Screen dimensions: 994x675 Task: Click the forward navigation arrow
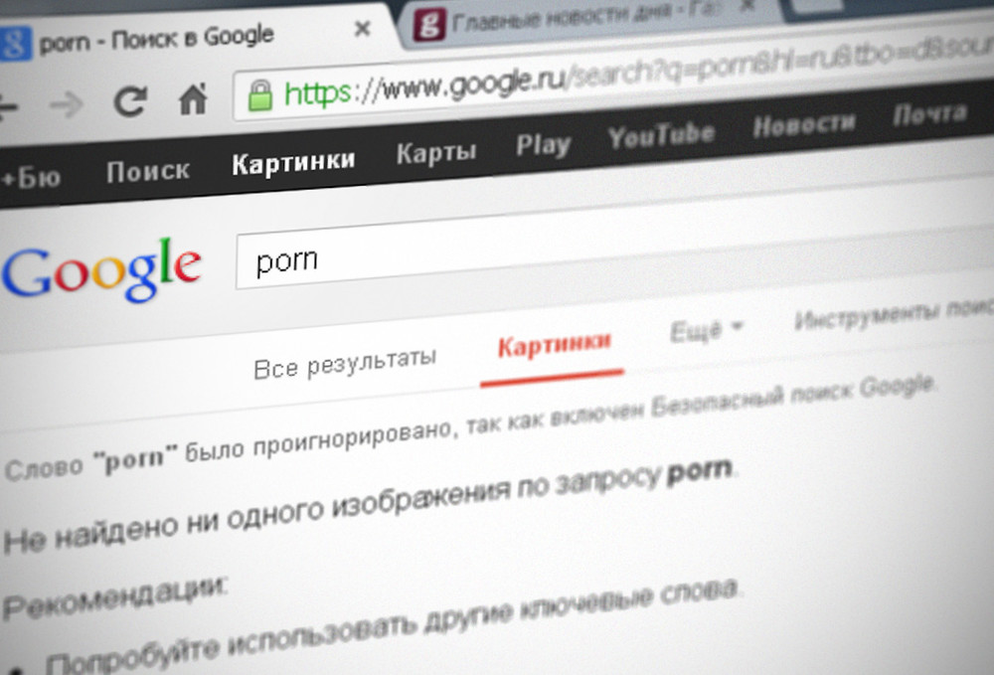(68, 104)
